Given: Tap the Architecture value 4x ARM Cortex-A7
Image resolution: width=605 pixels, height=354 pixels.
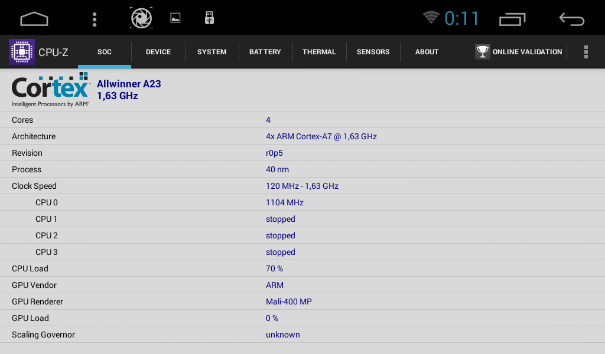Looking at the screenshot, I should click(x=321, y=136).
